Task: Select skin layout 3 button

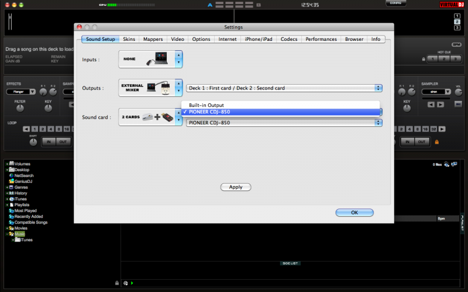Action: pos(457,27)
